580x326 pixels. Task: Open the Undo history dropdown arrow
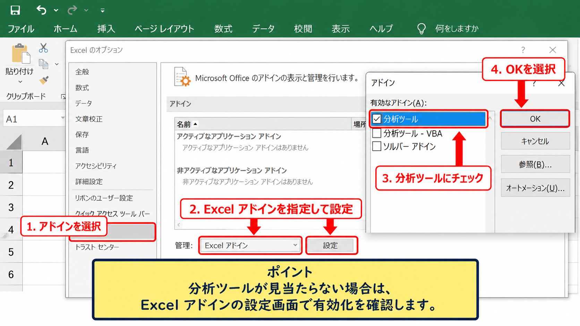(x=56, y=11)
